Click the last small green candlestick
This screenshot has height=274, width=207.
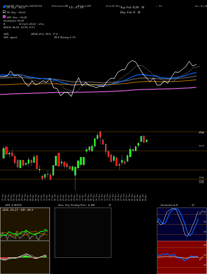pos(147,141)
